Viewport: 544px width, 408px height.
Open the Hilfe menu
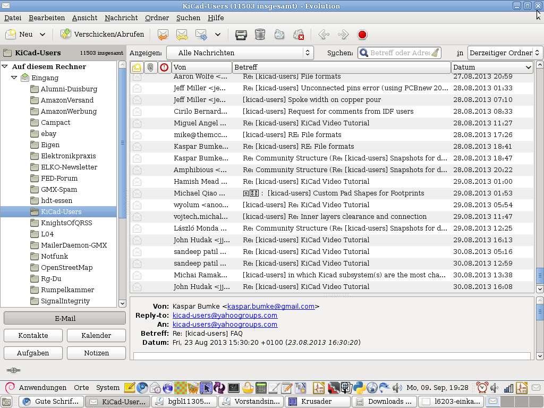point(216,18)
